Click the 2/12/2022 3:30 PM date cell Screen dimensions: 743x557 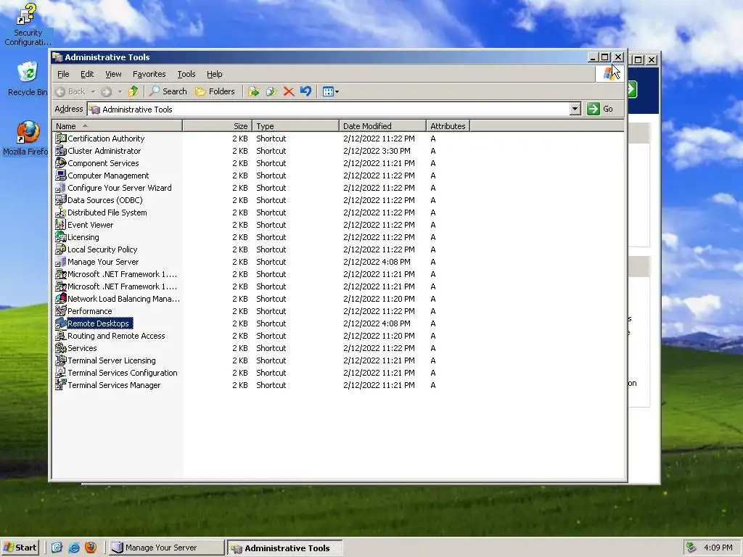(x=377, y=151)
